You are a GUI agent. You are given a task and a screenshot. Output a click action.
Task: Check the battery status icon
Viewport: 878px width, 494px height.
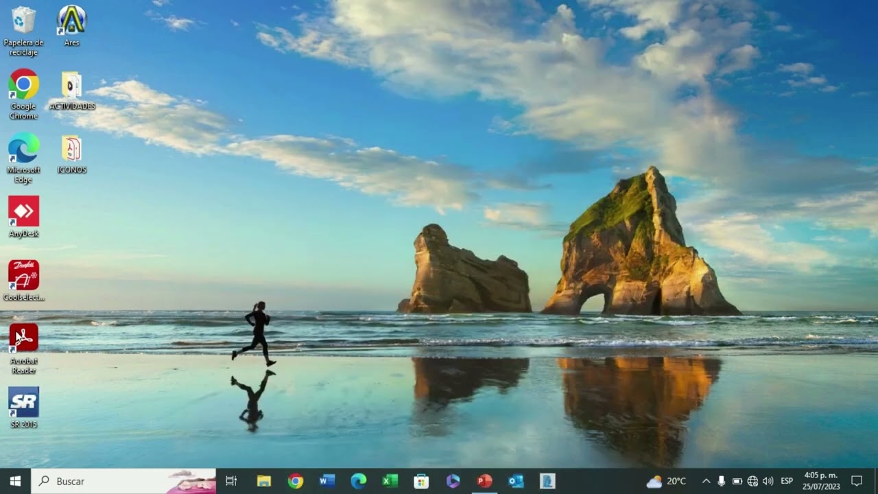click(x=737, y=481)
